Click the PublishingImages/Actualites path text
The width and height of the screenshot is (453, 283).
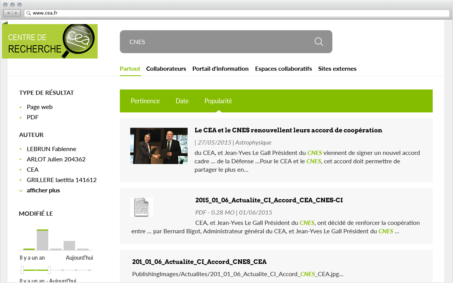[x=238, y=274]
